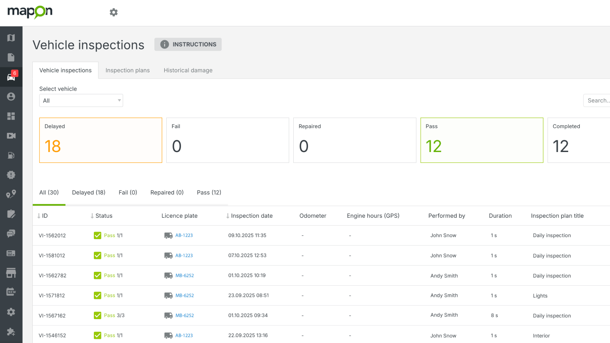
Task: Click the gear icon in top header
Action: coord(114,13)
